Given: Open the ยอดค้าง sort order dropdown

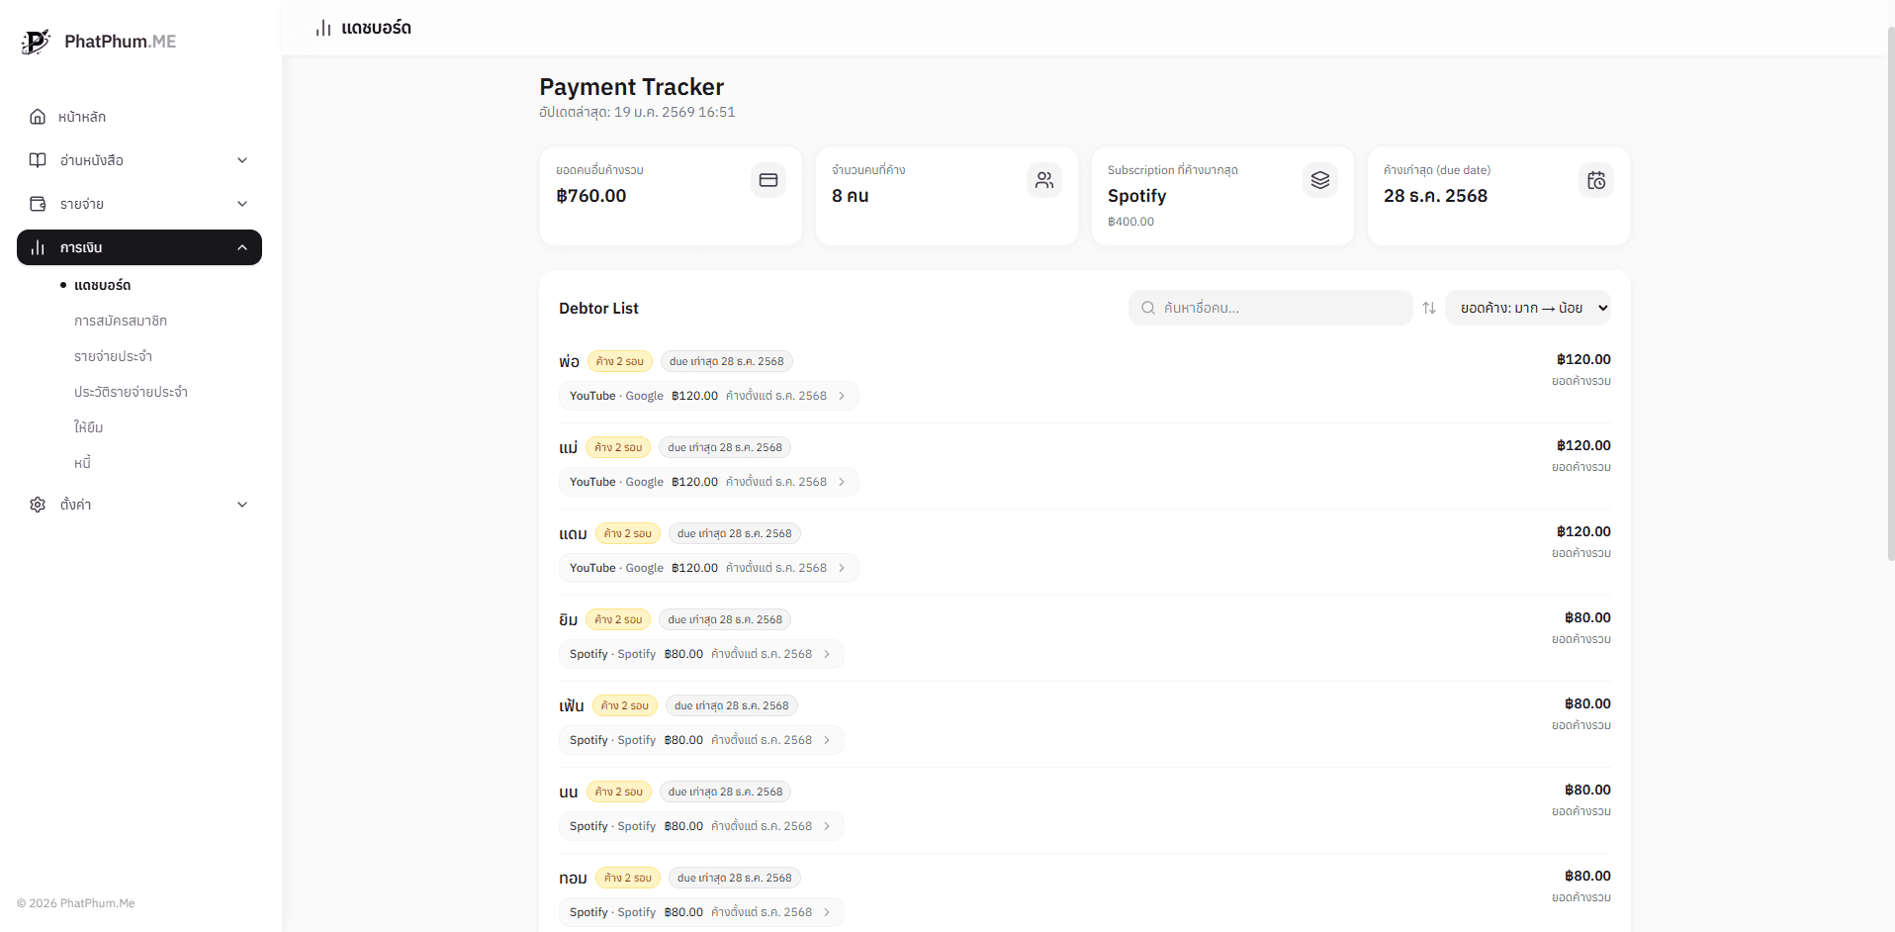Looking at the screenshot, I should 1528,308.
